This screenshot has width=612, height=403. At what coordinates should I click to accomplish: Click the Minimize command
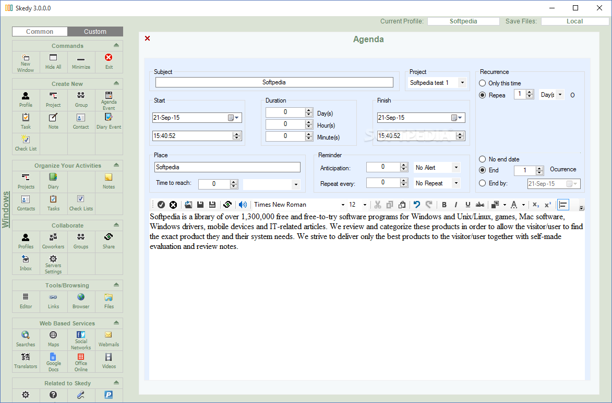point(81,62)
